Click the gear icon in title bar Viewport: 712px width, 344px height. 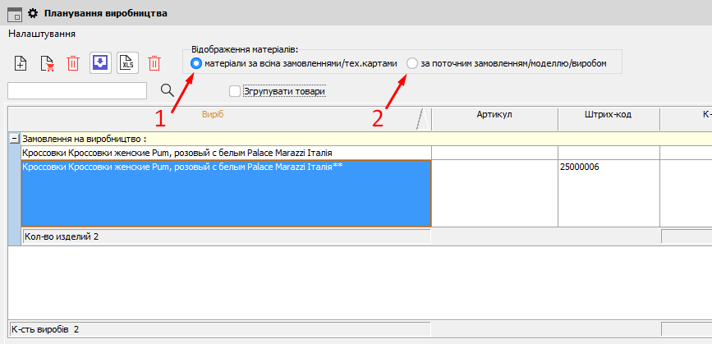point(33,13)
